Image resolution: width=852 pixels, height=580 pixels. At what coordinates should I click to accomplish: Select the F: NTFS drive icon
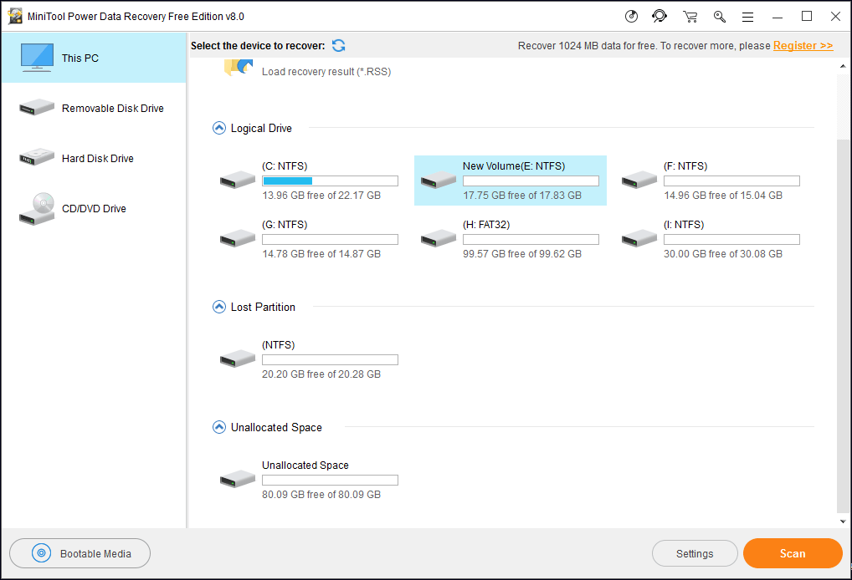[639, 180]
